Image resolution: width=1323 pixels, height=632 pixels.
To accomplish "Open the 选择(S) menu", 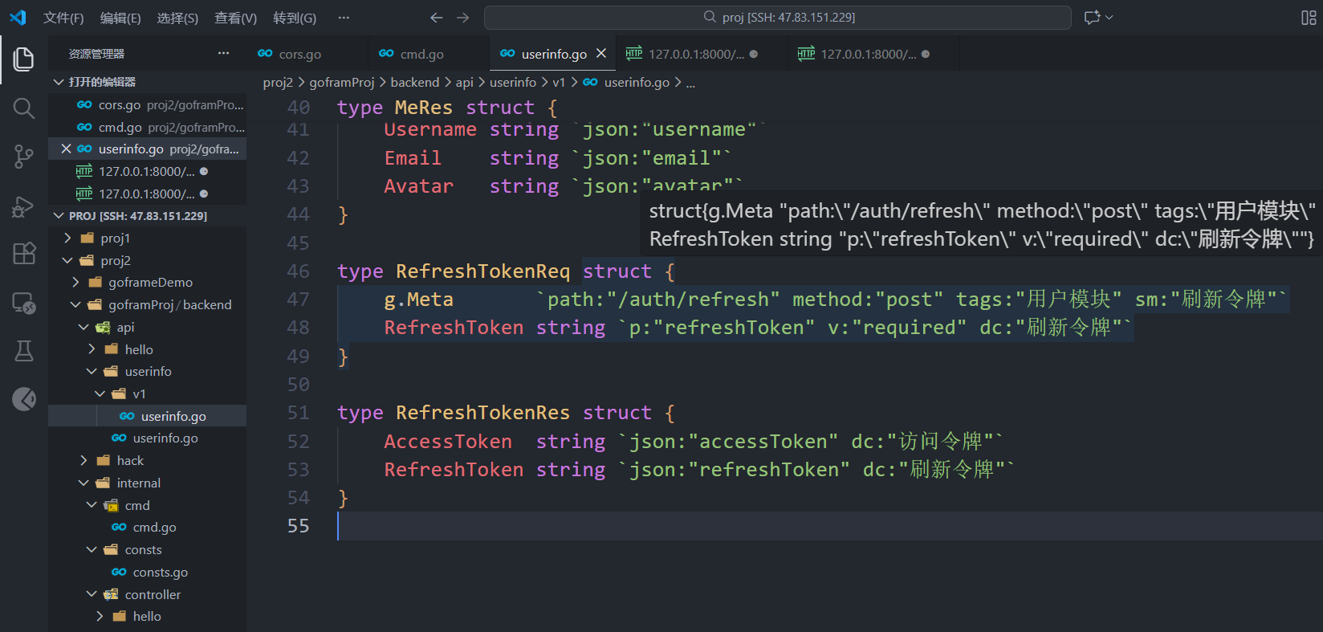I will (x=177, y=18).
